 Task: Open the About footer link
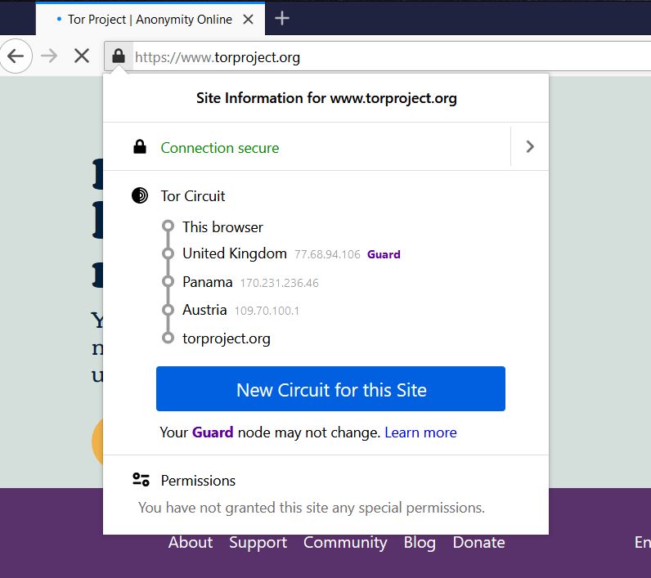pyautogui.click(x=191, y=542)
